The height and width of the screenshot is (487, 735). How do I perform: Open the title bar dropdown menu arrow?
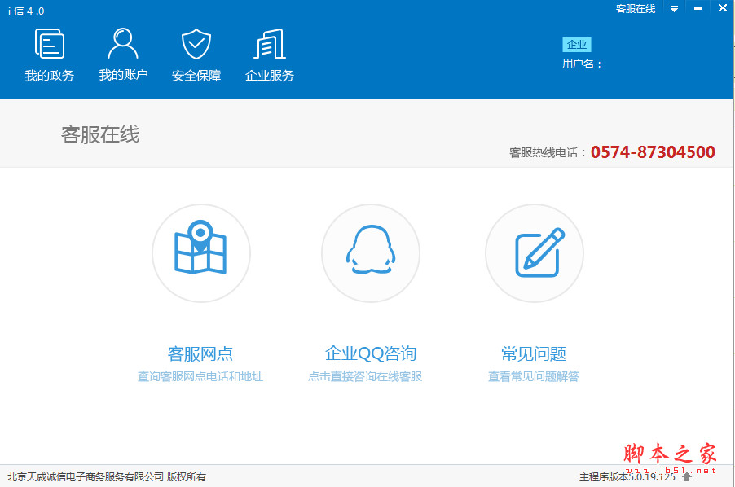coord(674,8)
